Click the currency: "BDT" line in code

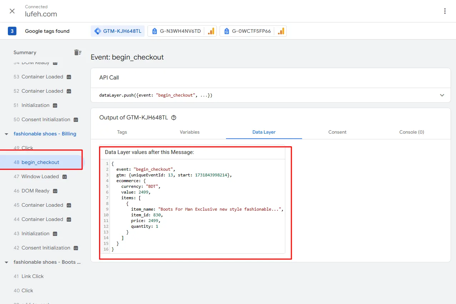coord(141,186)
